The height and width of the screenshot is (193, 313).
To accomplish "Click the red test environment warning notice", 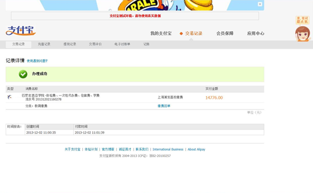I will pyautogui.click(x=135, y=16).
